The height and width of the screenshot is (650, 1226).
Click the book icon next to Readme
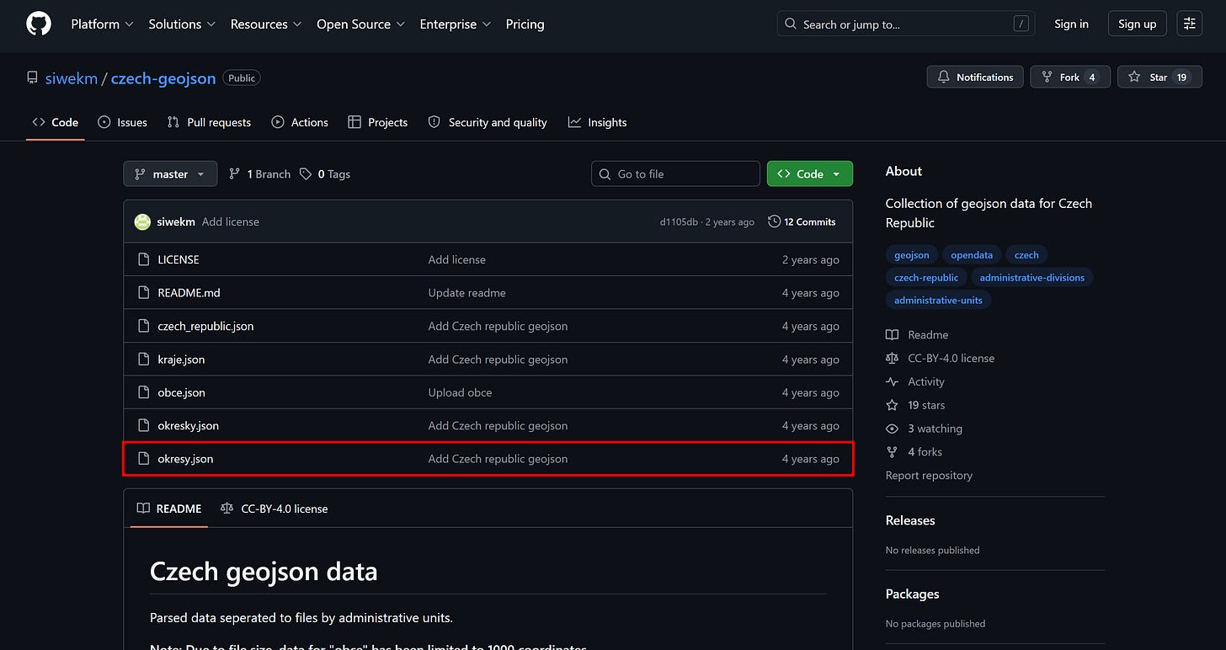[x=892, y=335]
